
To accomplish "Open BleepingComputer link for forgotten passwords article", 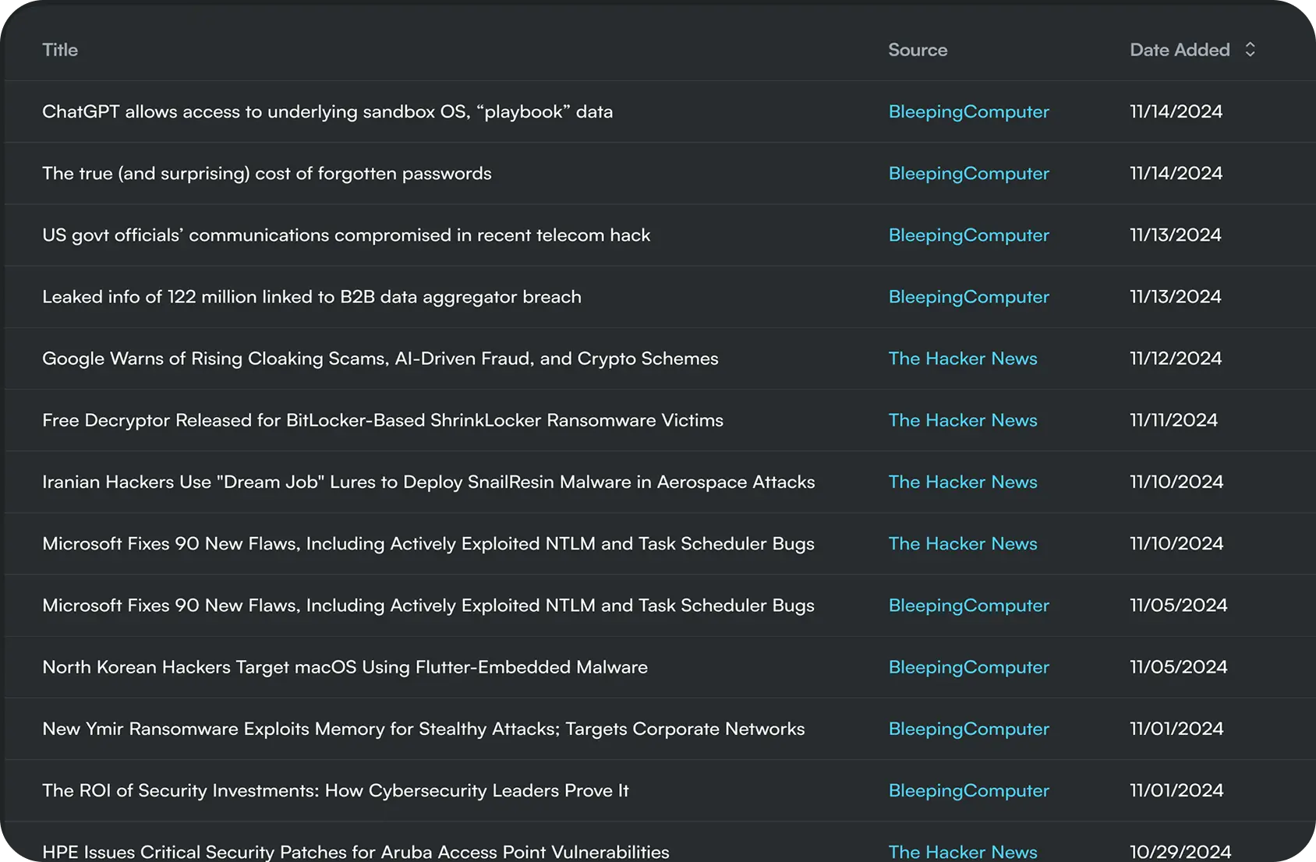I will 969,173.
